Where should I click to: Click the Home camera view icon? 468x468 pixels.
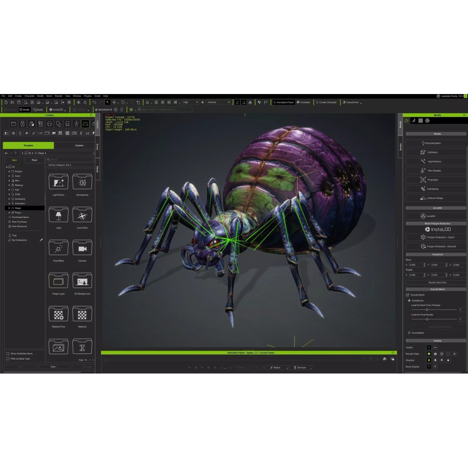(147, 102)
